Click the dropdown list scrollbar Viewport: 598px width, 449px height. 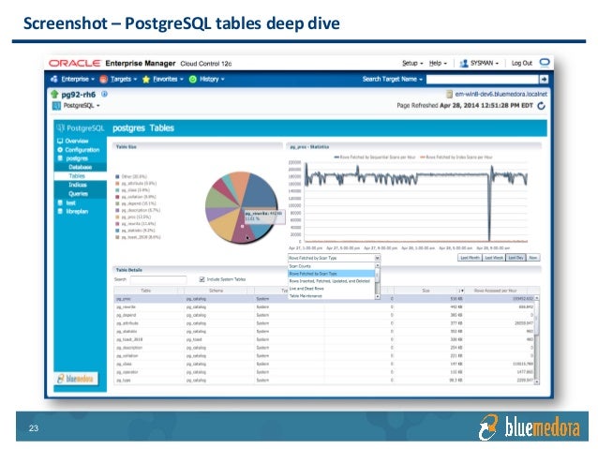378,281
